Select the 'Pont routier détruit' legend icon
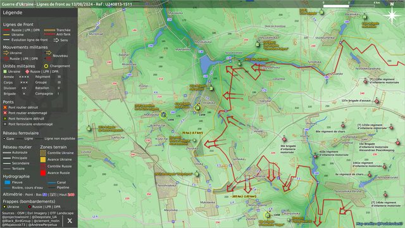Screen dimensions: 405x228 pos(5,107)
